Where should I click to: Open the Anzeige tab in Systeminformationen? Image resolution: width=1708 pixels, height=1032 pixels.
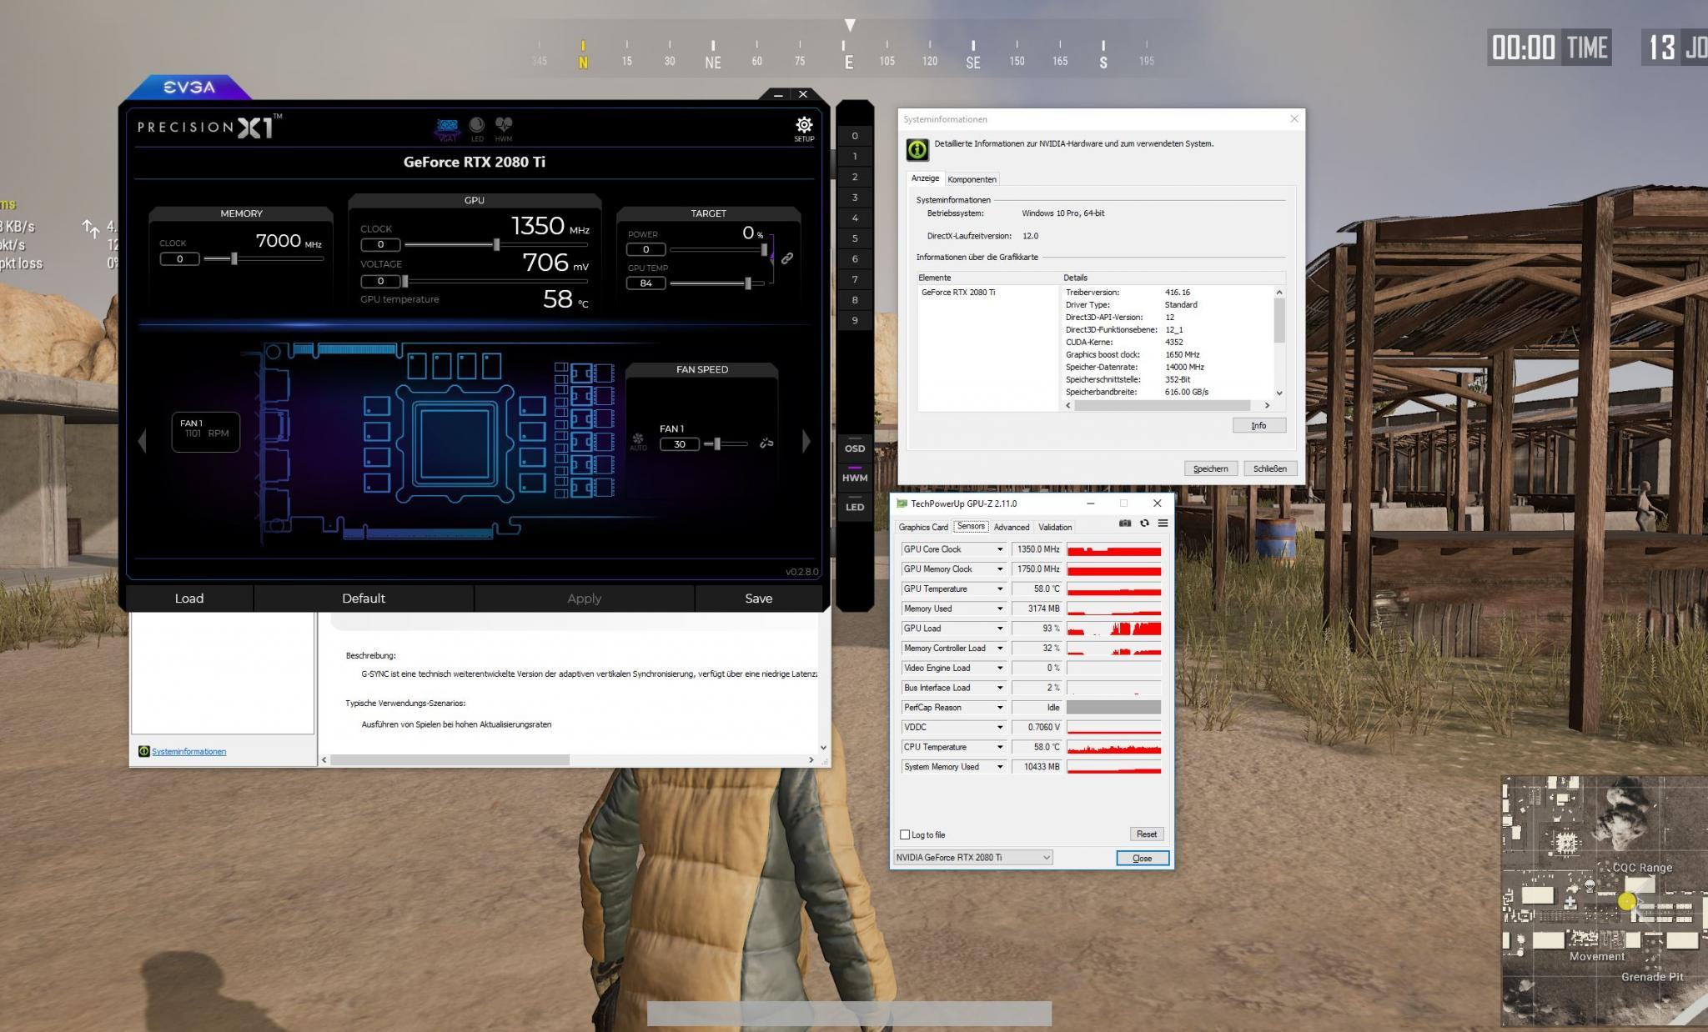point(925,178)
